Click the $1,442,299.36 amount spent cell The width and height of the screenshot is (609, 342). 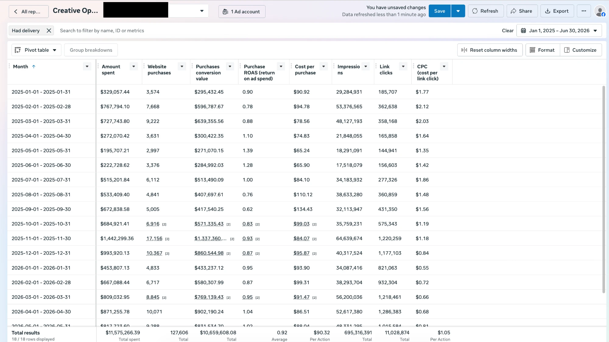pos(117,238)
